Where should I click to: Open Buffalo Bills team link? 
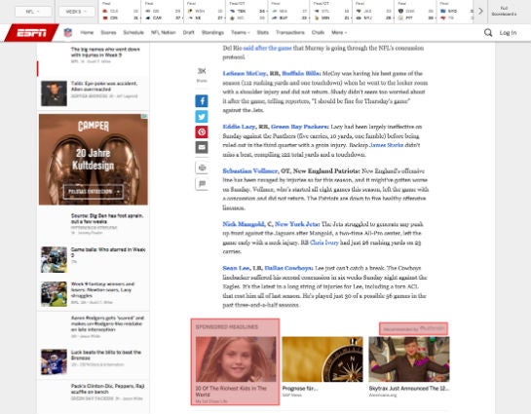coord(301,73)
